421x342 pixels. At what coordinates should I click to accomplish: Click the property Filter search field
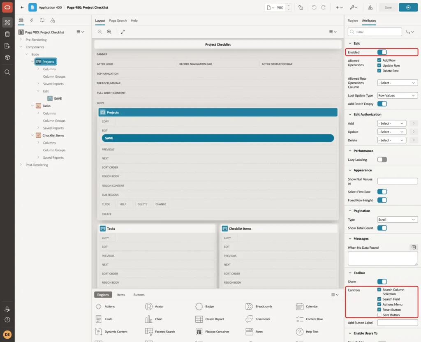coord(375,32)
